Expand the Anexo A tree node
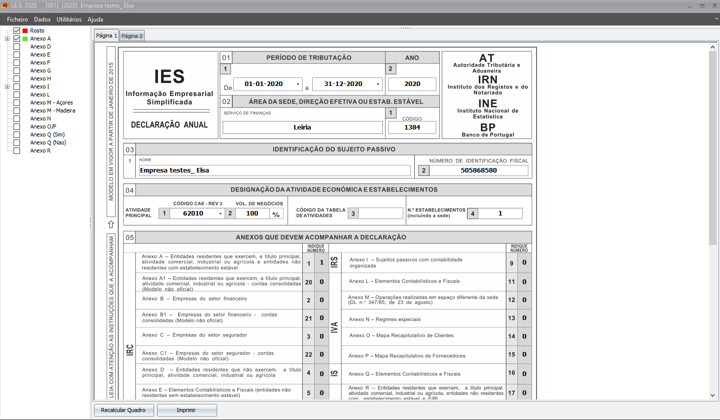This screenshot has height=420, width=720. [x=7, y=39]
